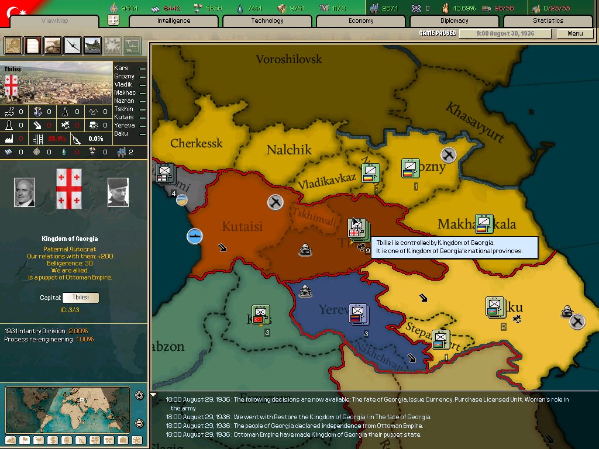Select Kars in the province list
Viewport: 599px width, 449px height.
point(122,68)
